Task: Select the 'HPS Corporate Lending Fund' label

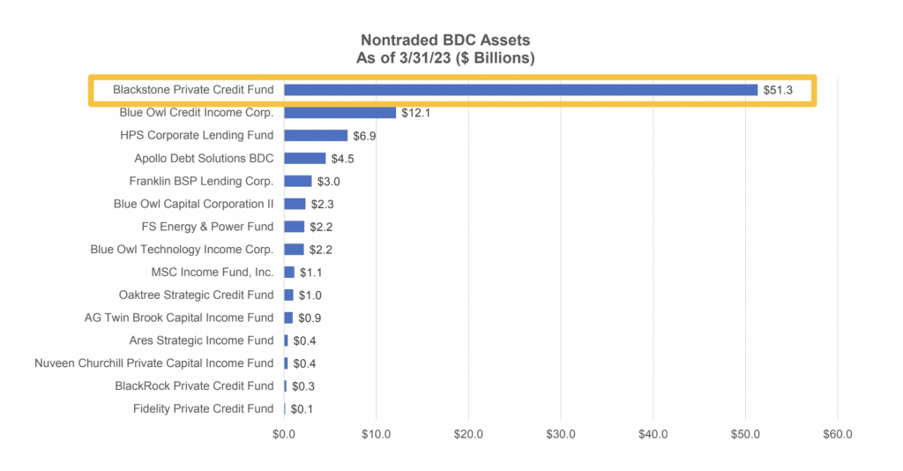Action: 197,135
